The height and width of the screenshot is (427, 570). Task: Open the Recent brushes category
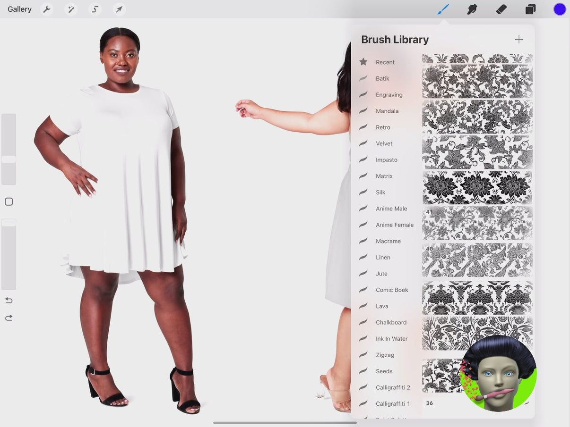pyautogui.click(x=385, y=62)
